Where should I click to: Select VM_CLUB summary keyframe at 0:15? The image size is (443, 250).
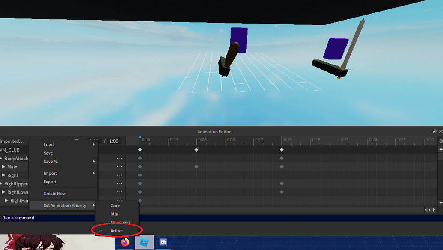coord(282,150)
